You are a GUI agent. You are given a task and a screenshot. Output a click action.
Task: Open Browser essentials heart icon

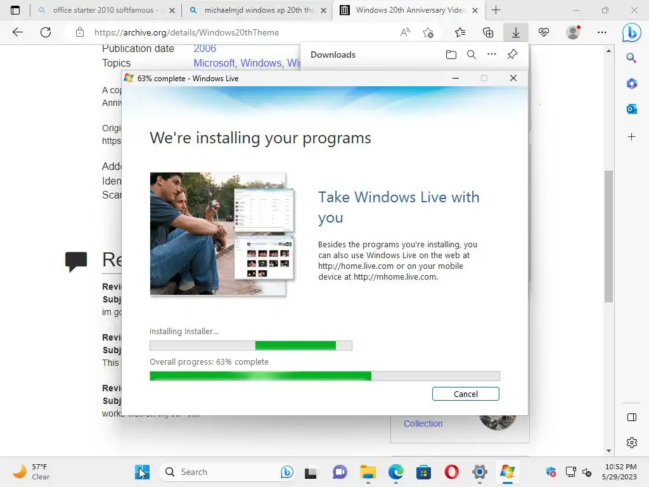544,32
